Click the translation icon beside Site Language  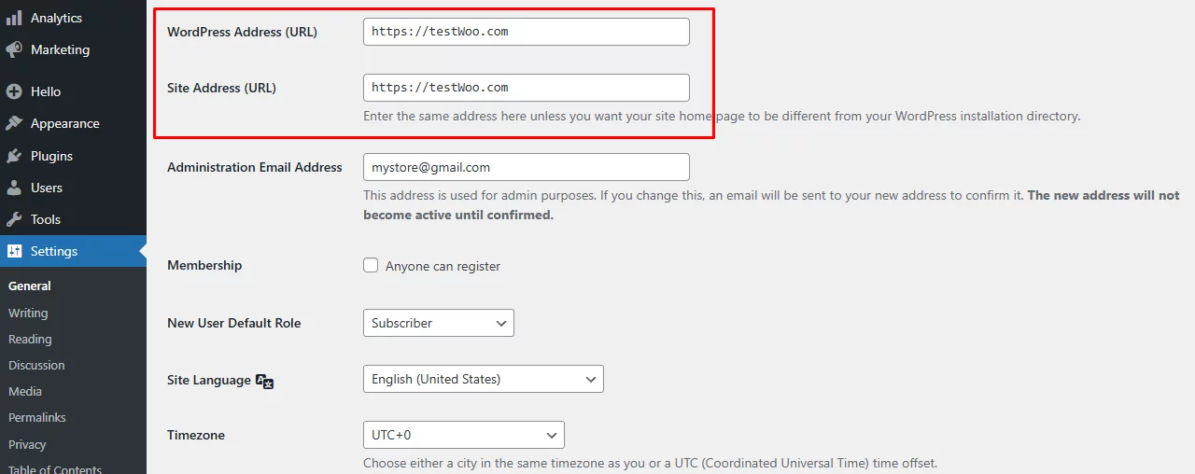point(264,381)
